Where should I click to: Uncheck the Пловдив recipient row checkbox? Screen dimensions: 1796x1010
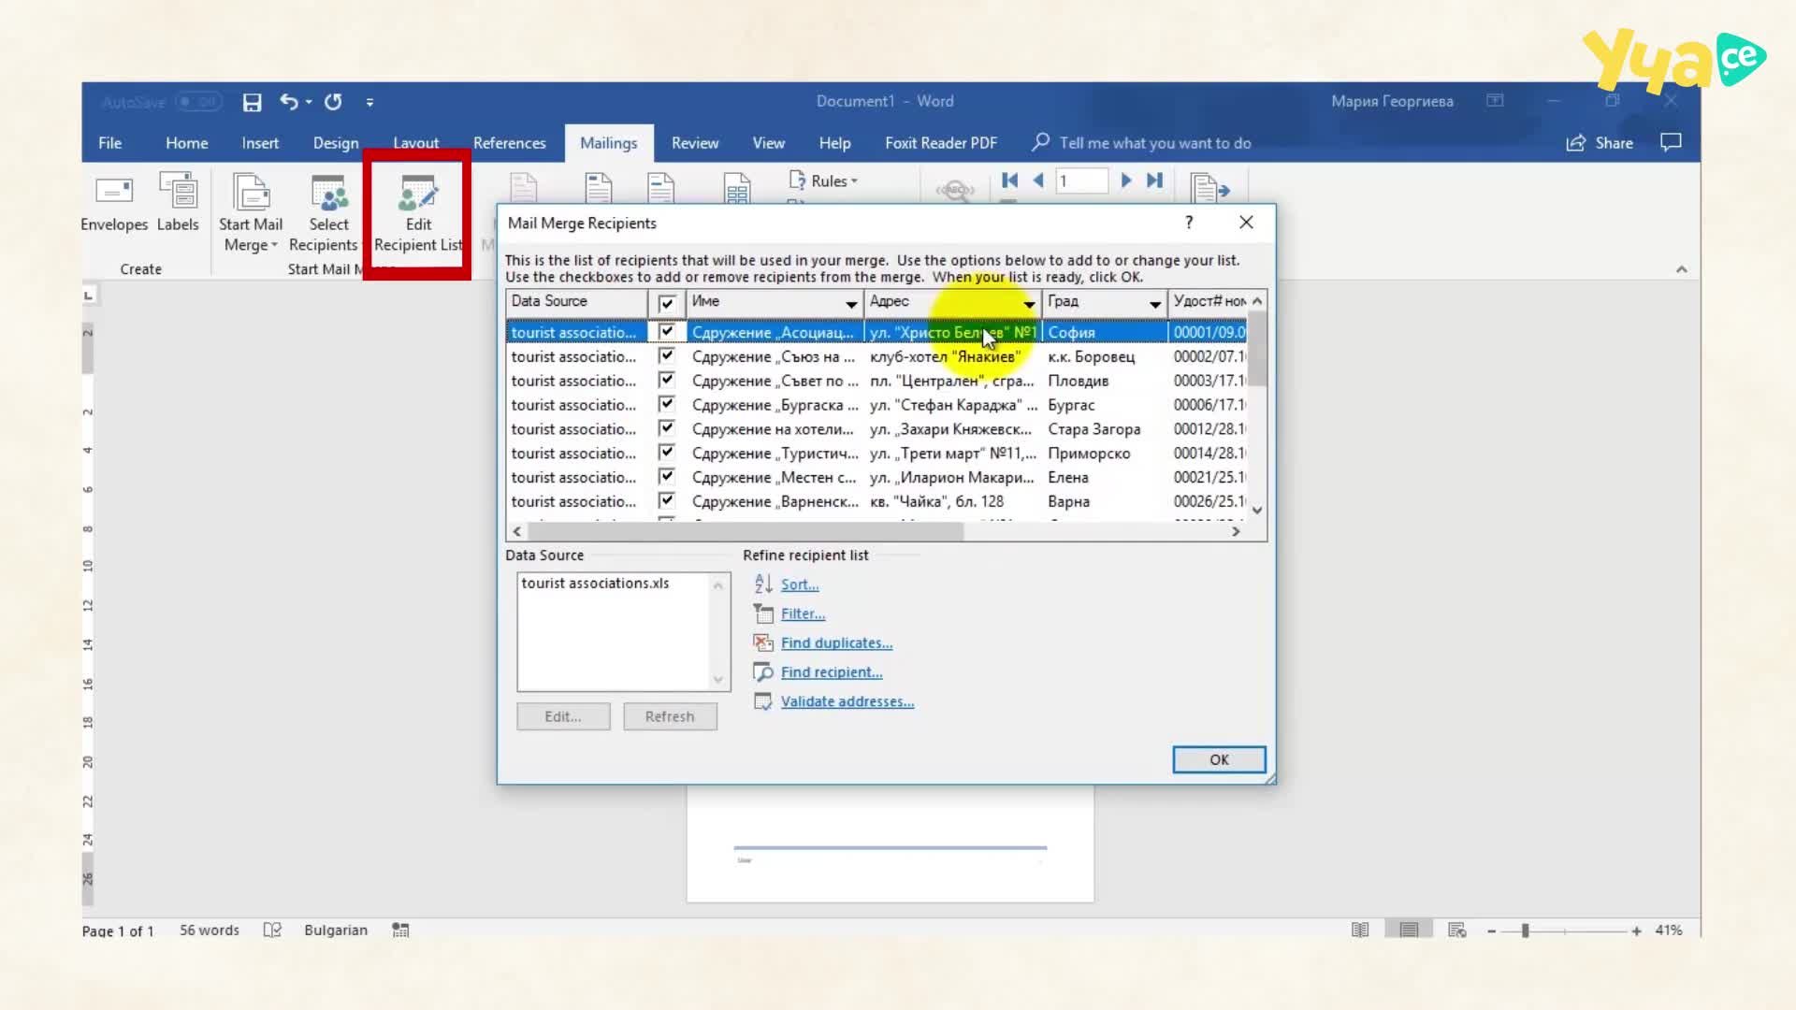(x=667, y=380)
